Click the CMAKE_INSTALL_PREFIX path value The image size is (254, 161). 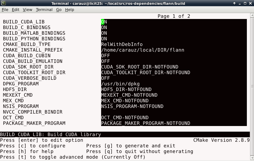(x=142, y=50)
